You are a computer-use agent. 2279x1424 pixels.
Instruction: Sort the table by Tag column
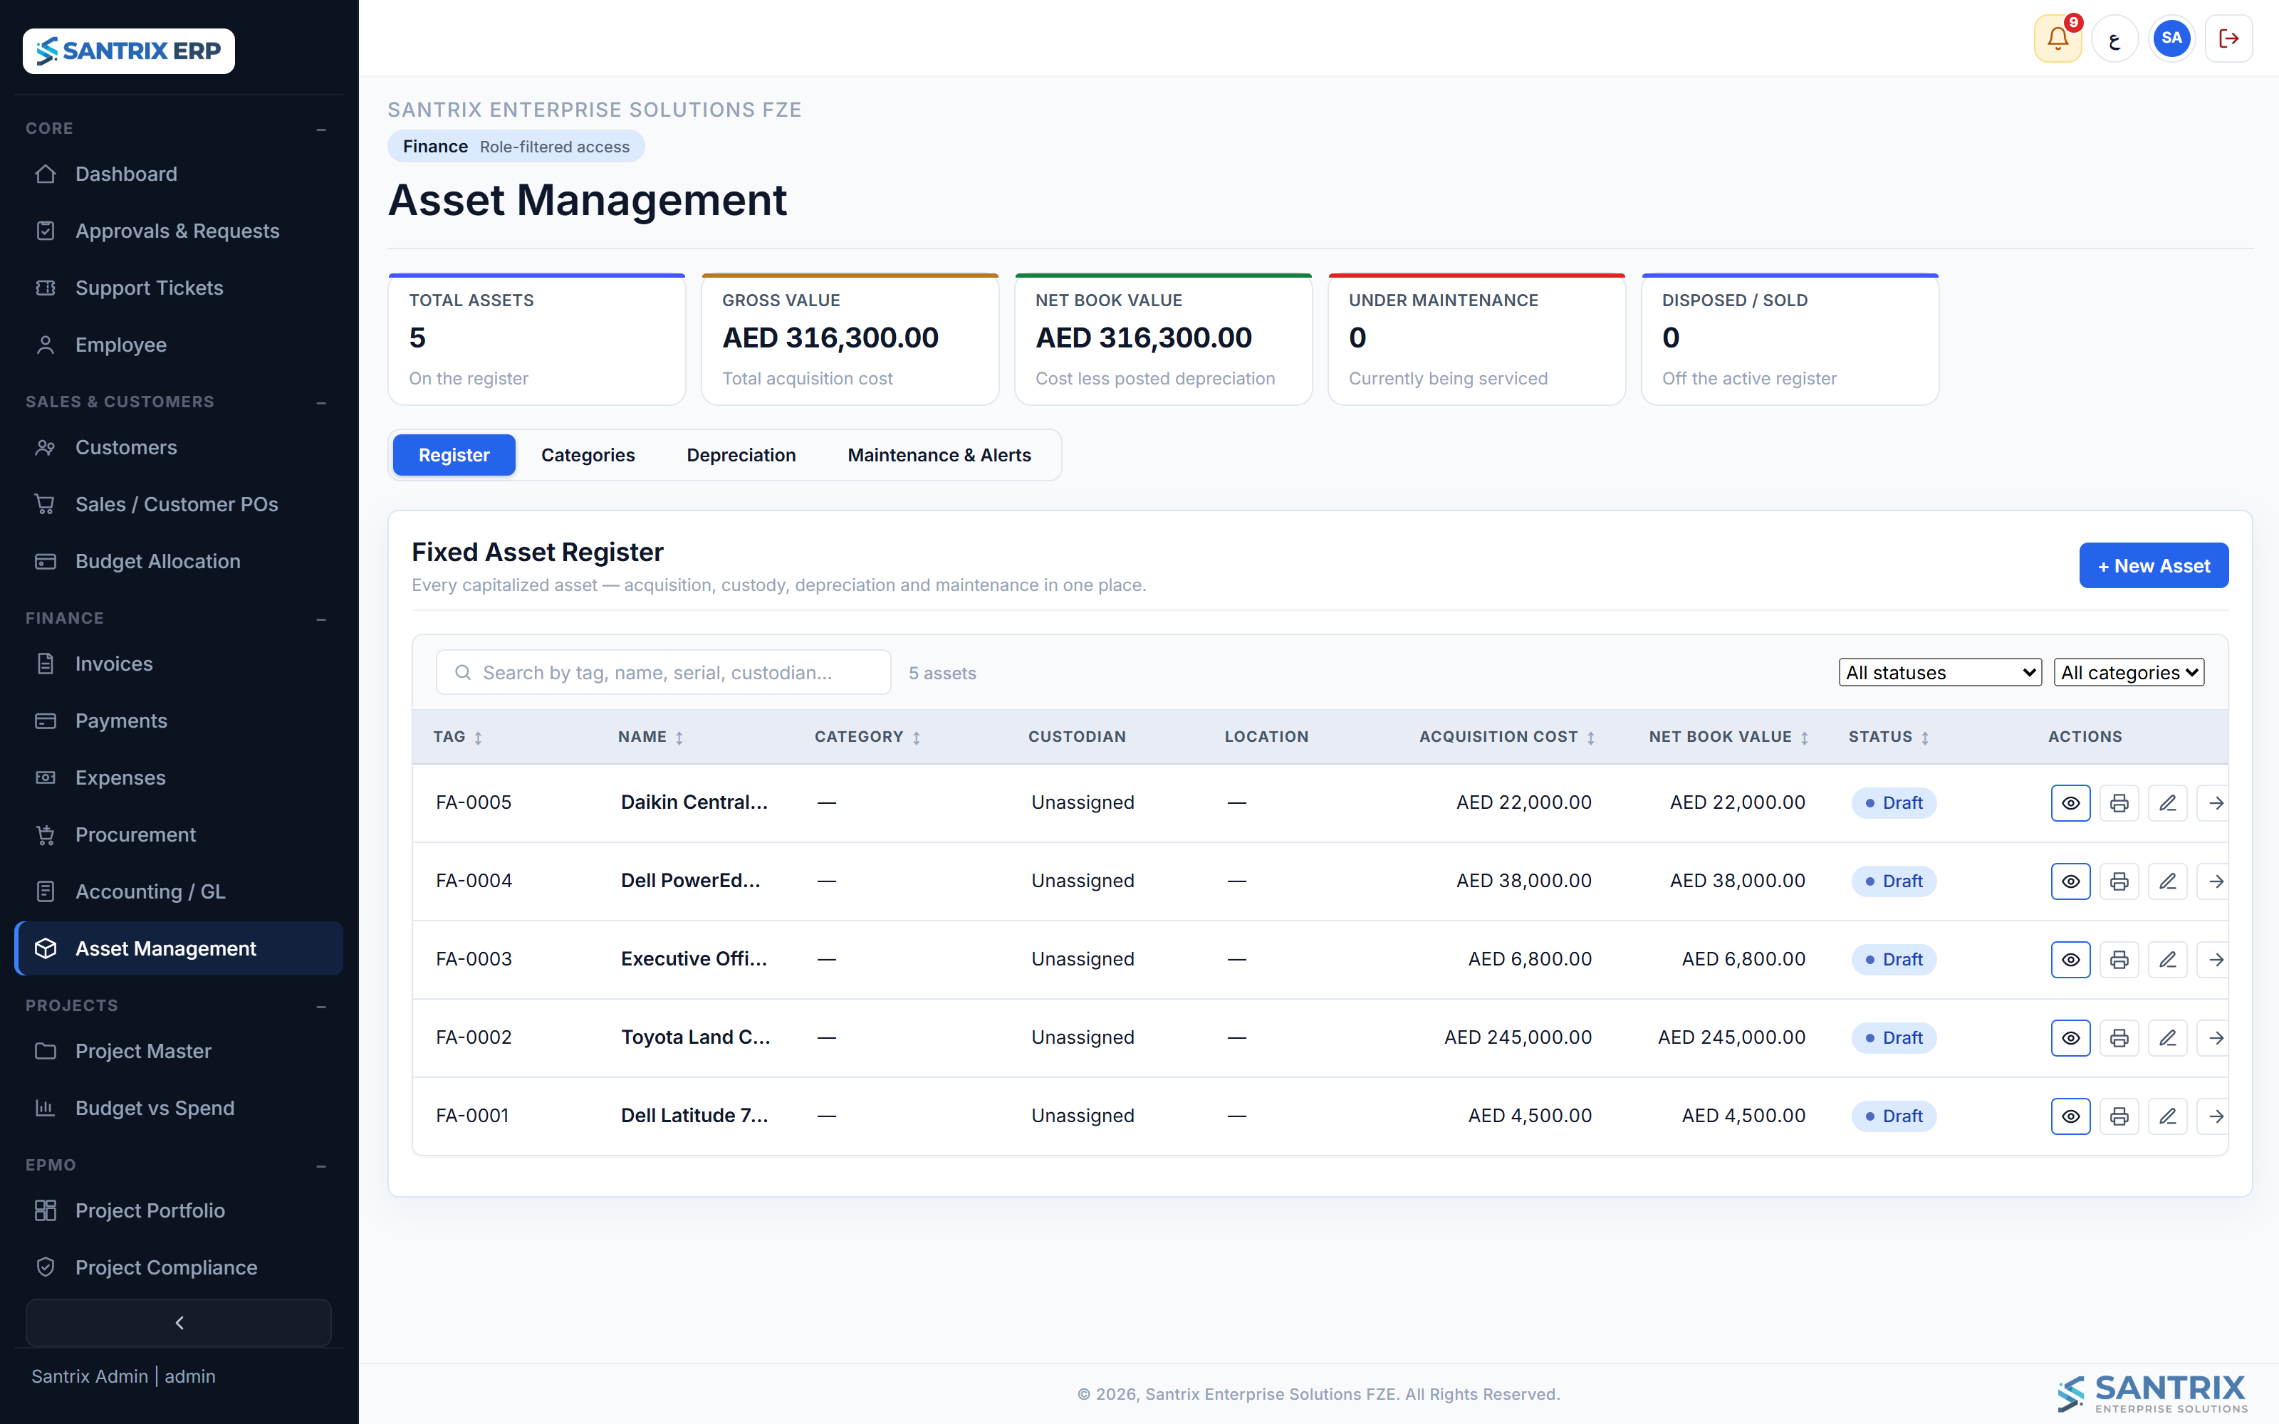coord(458,736)
